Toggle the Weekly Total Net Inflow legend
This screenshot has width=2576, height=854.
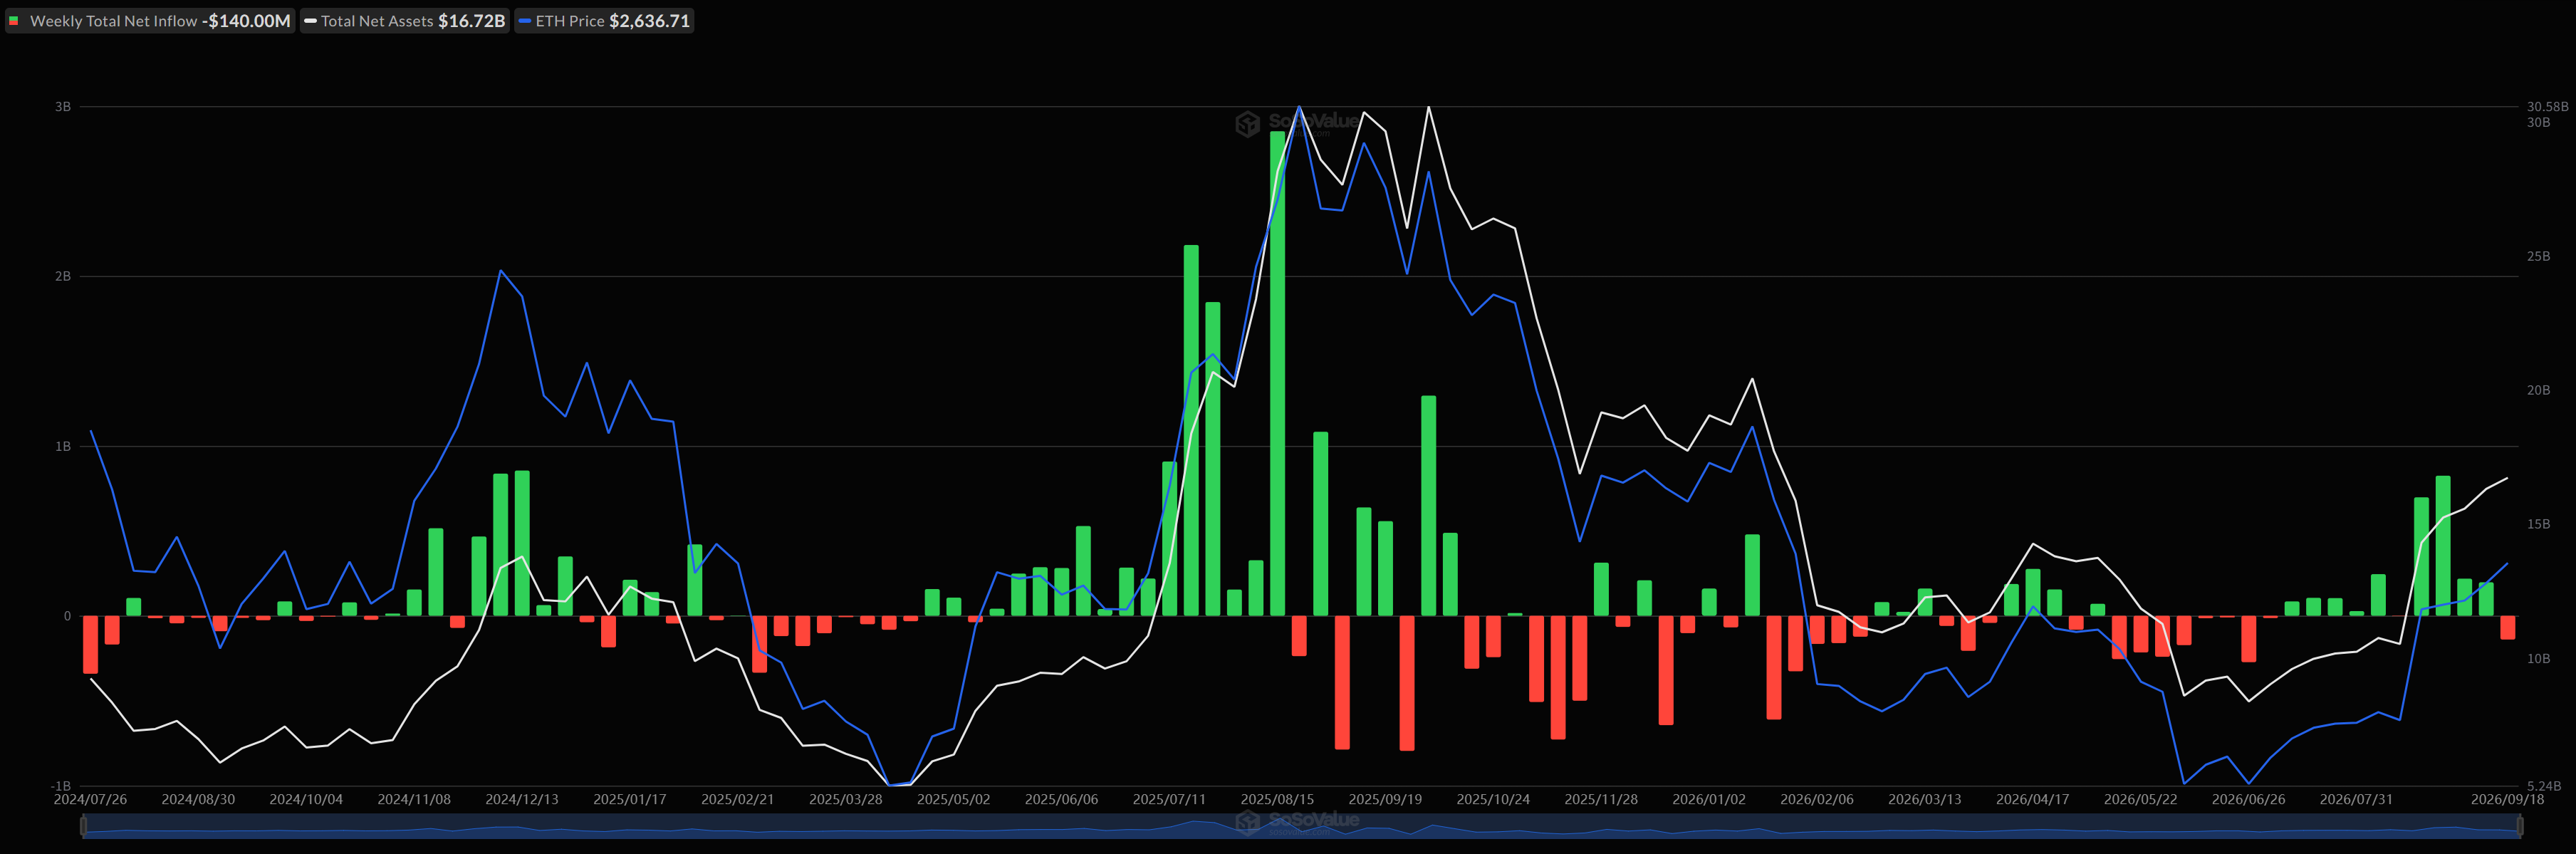[151, 21]
